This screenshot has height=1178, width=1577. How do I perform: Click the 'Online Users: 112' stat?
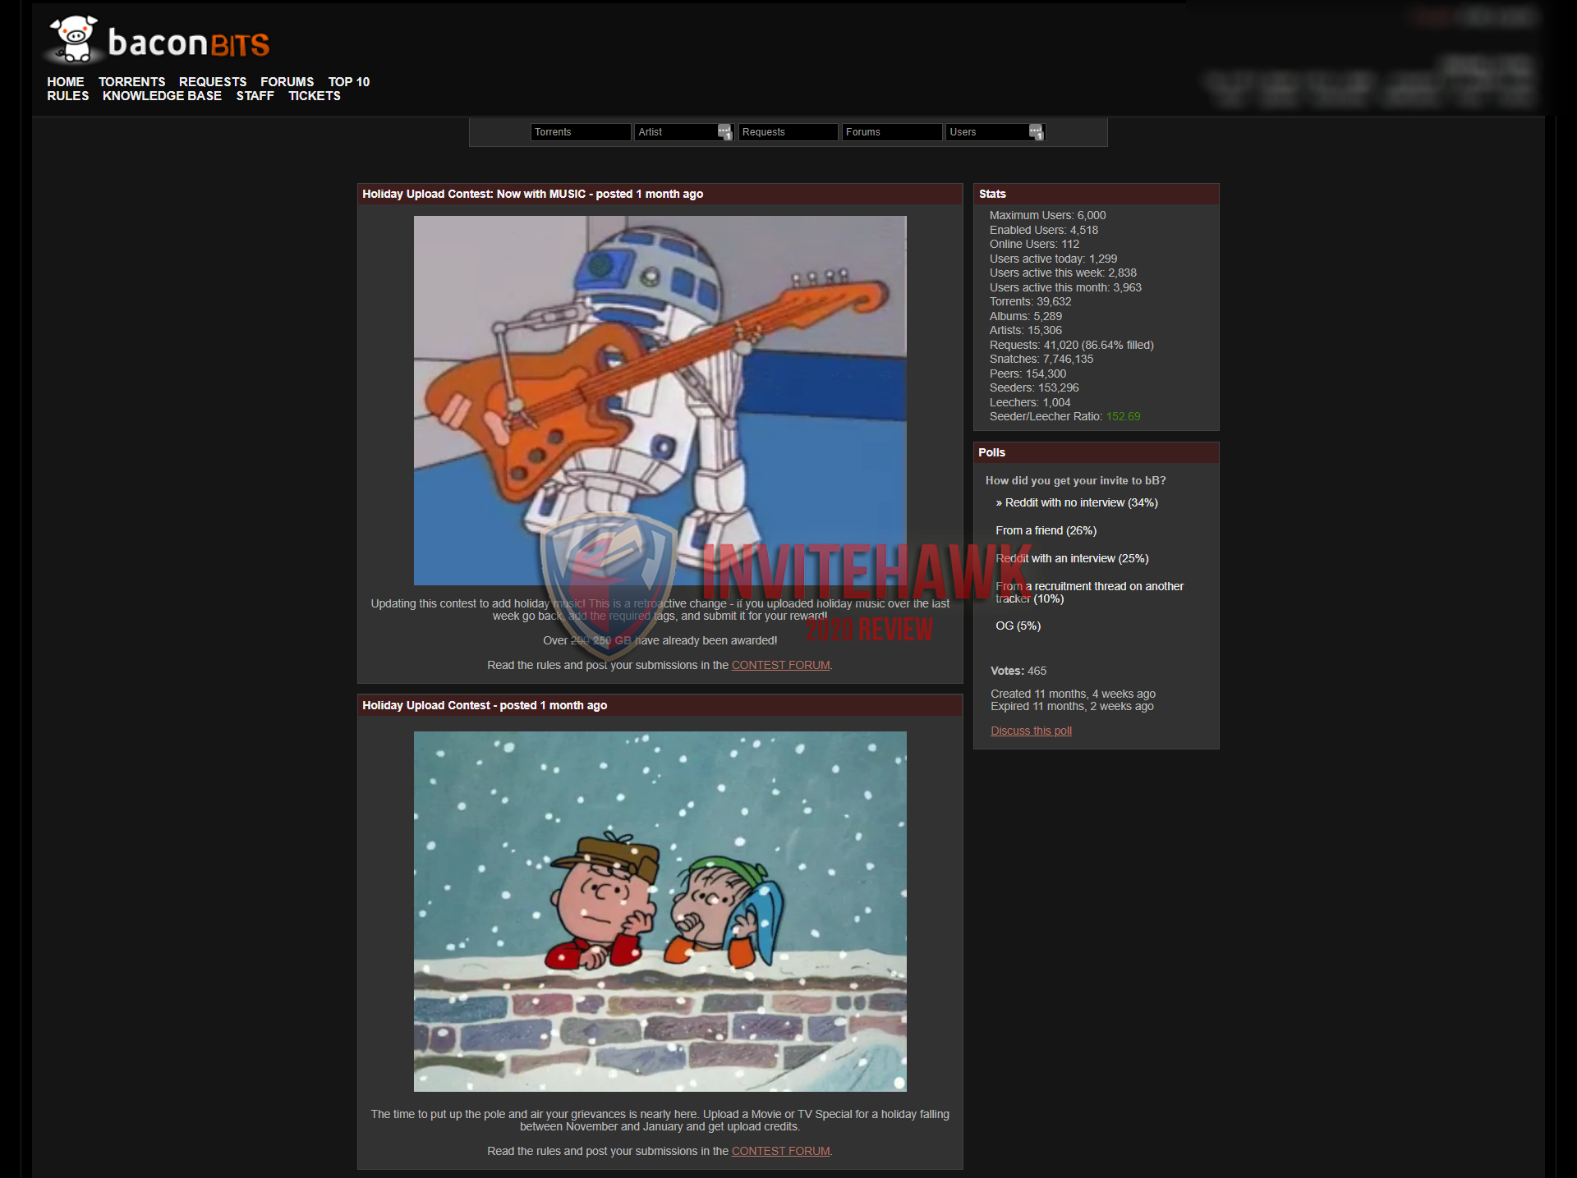click(x=1034, y=245)
